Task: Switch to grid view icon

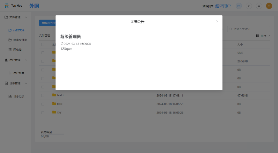Action: tap(257, 36)
